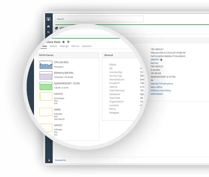209x177 pixels.
Task: Click the VMware ESXi 6.7.0 build text
Action: click(168, 53)
